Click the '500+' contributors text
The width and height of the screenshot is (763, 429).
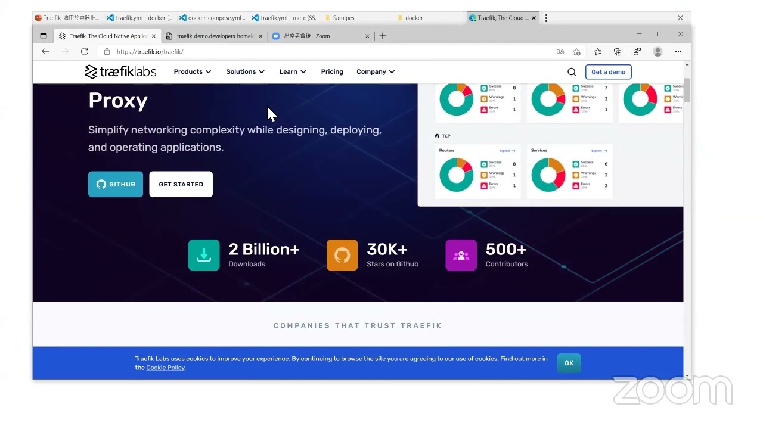click(x=506, y=250)
